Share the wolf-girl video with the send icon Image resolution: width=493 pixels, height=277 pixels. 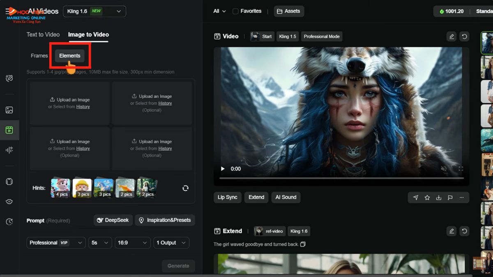click(416, 197)
